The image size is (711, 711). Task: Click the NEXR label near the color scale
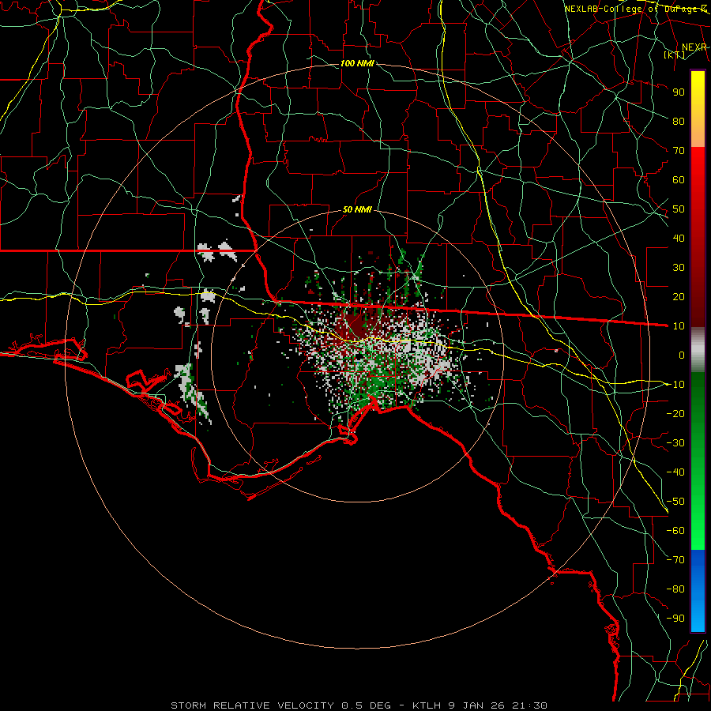click(694, 47)
